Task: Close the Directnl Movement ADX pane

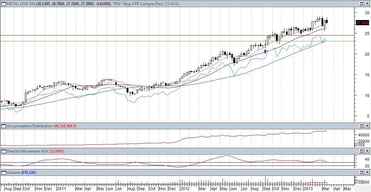Action: tap(367, 151)
